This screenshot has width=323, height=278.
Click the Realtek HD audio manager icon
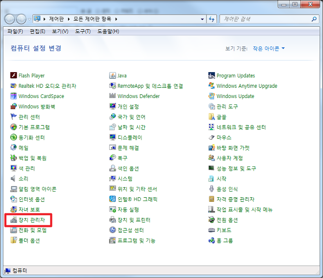(14, 86)
